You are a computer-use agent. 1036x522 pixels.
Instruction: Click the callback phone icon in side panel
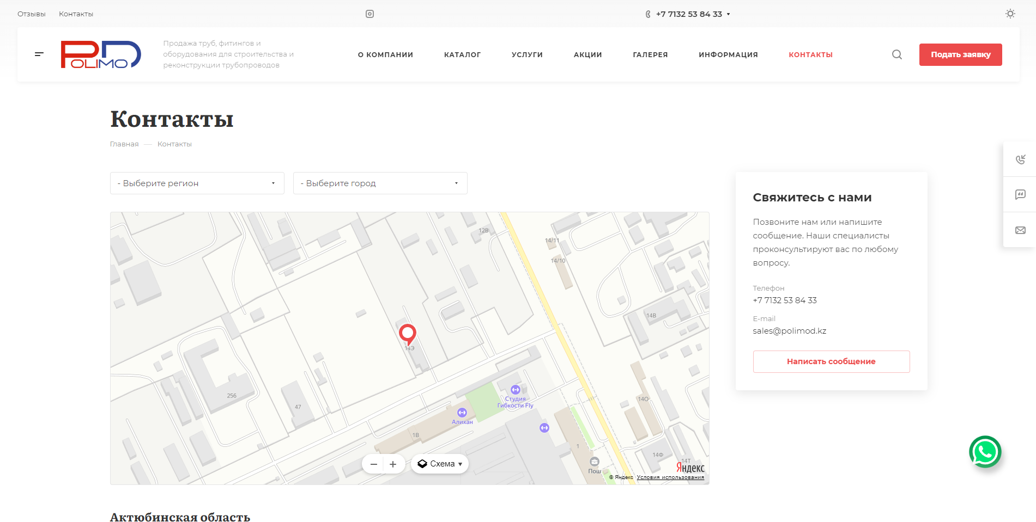point(1020,159)
